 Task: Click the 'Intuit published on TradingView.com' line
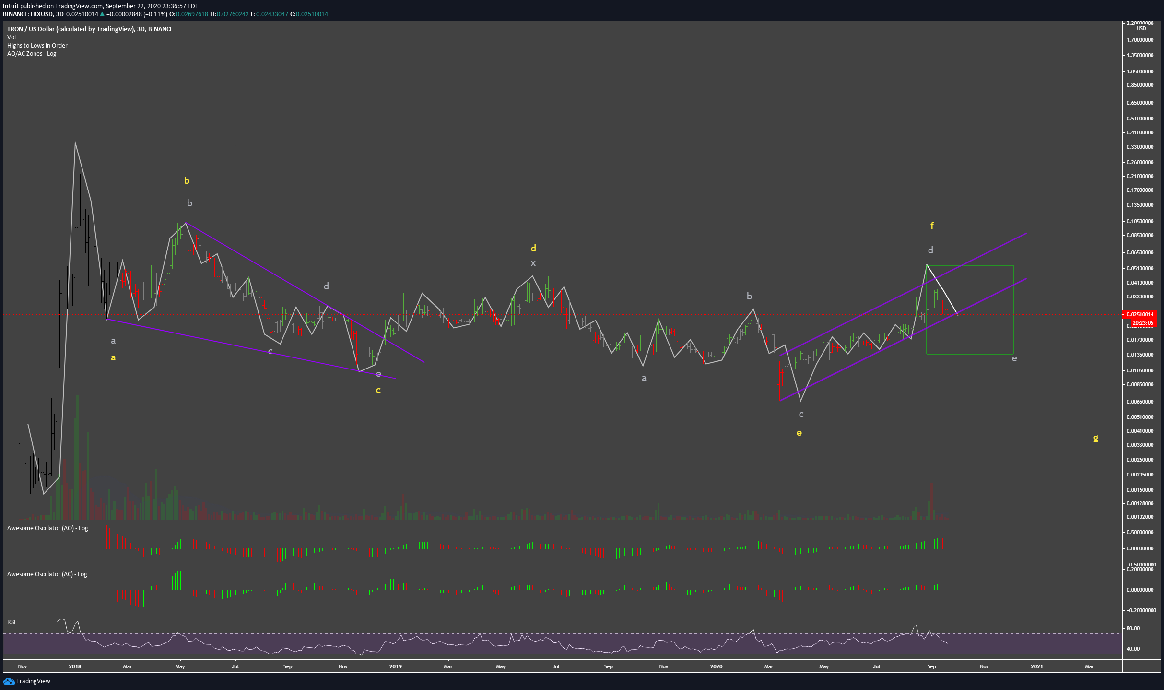tap(101, 6)
